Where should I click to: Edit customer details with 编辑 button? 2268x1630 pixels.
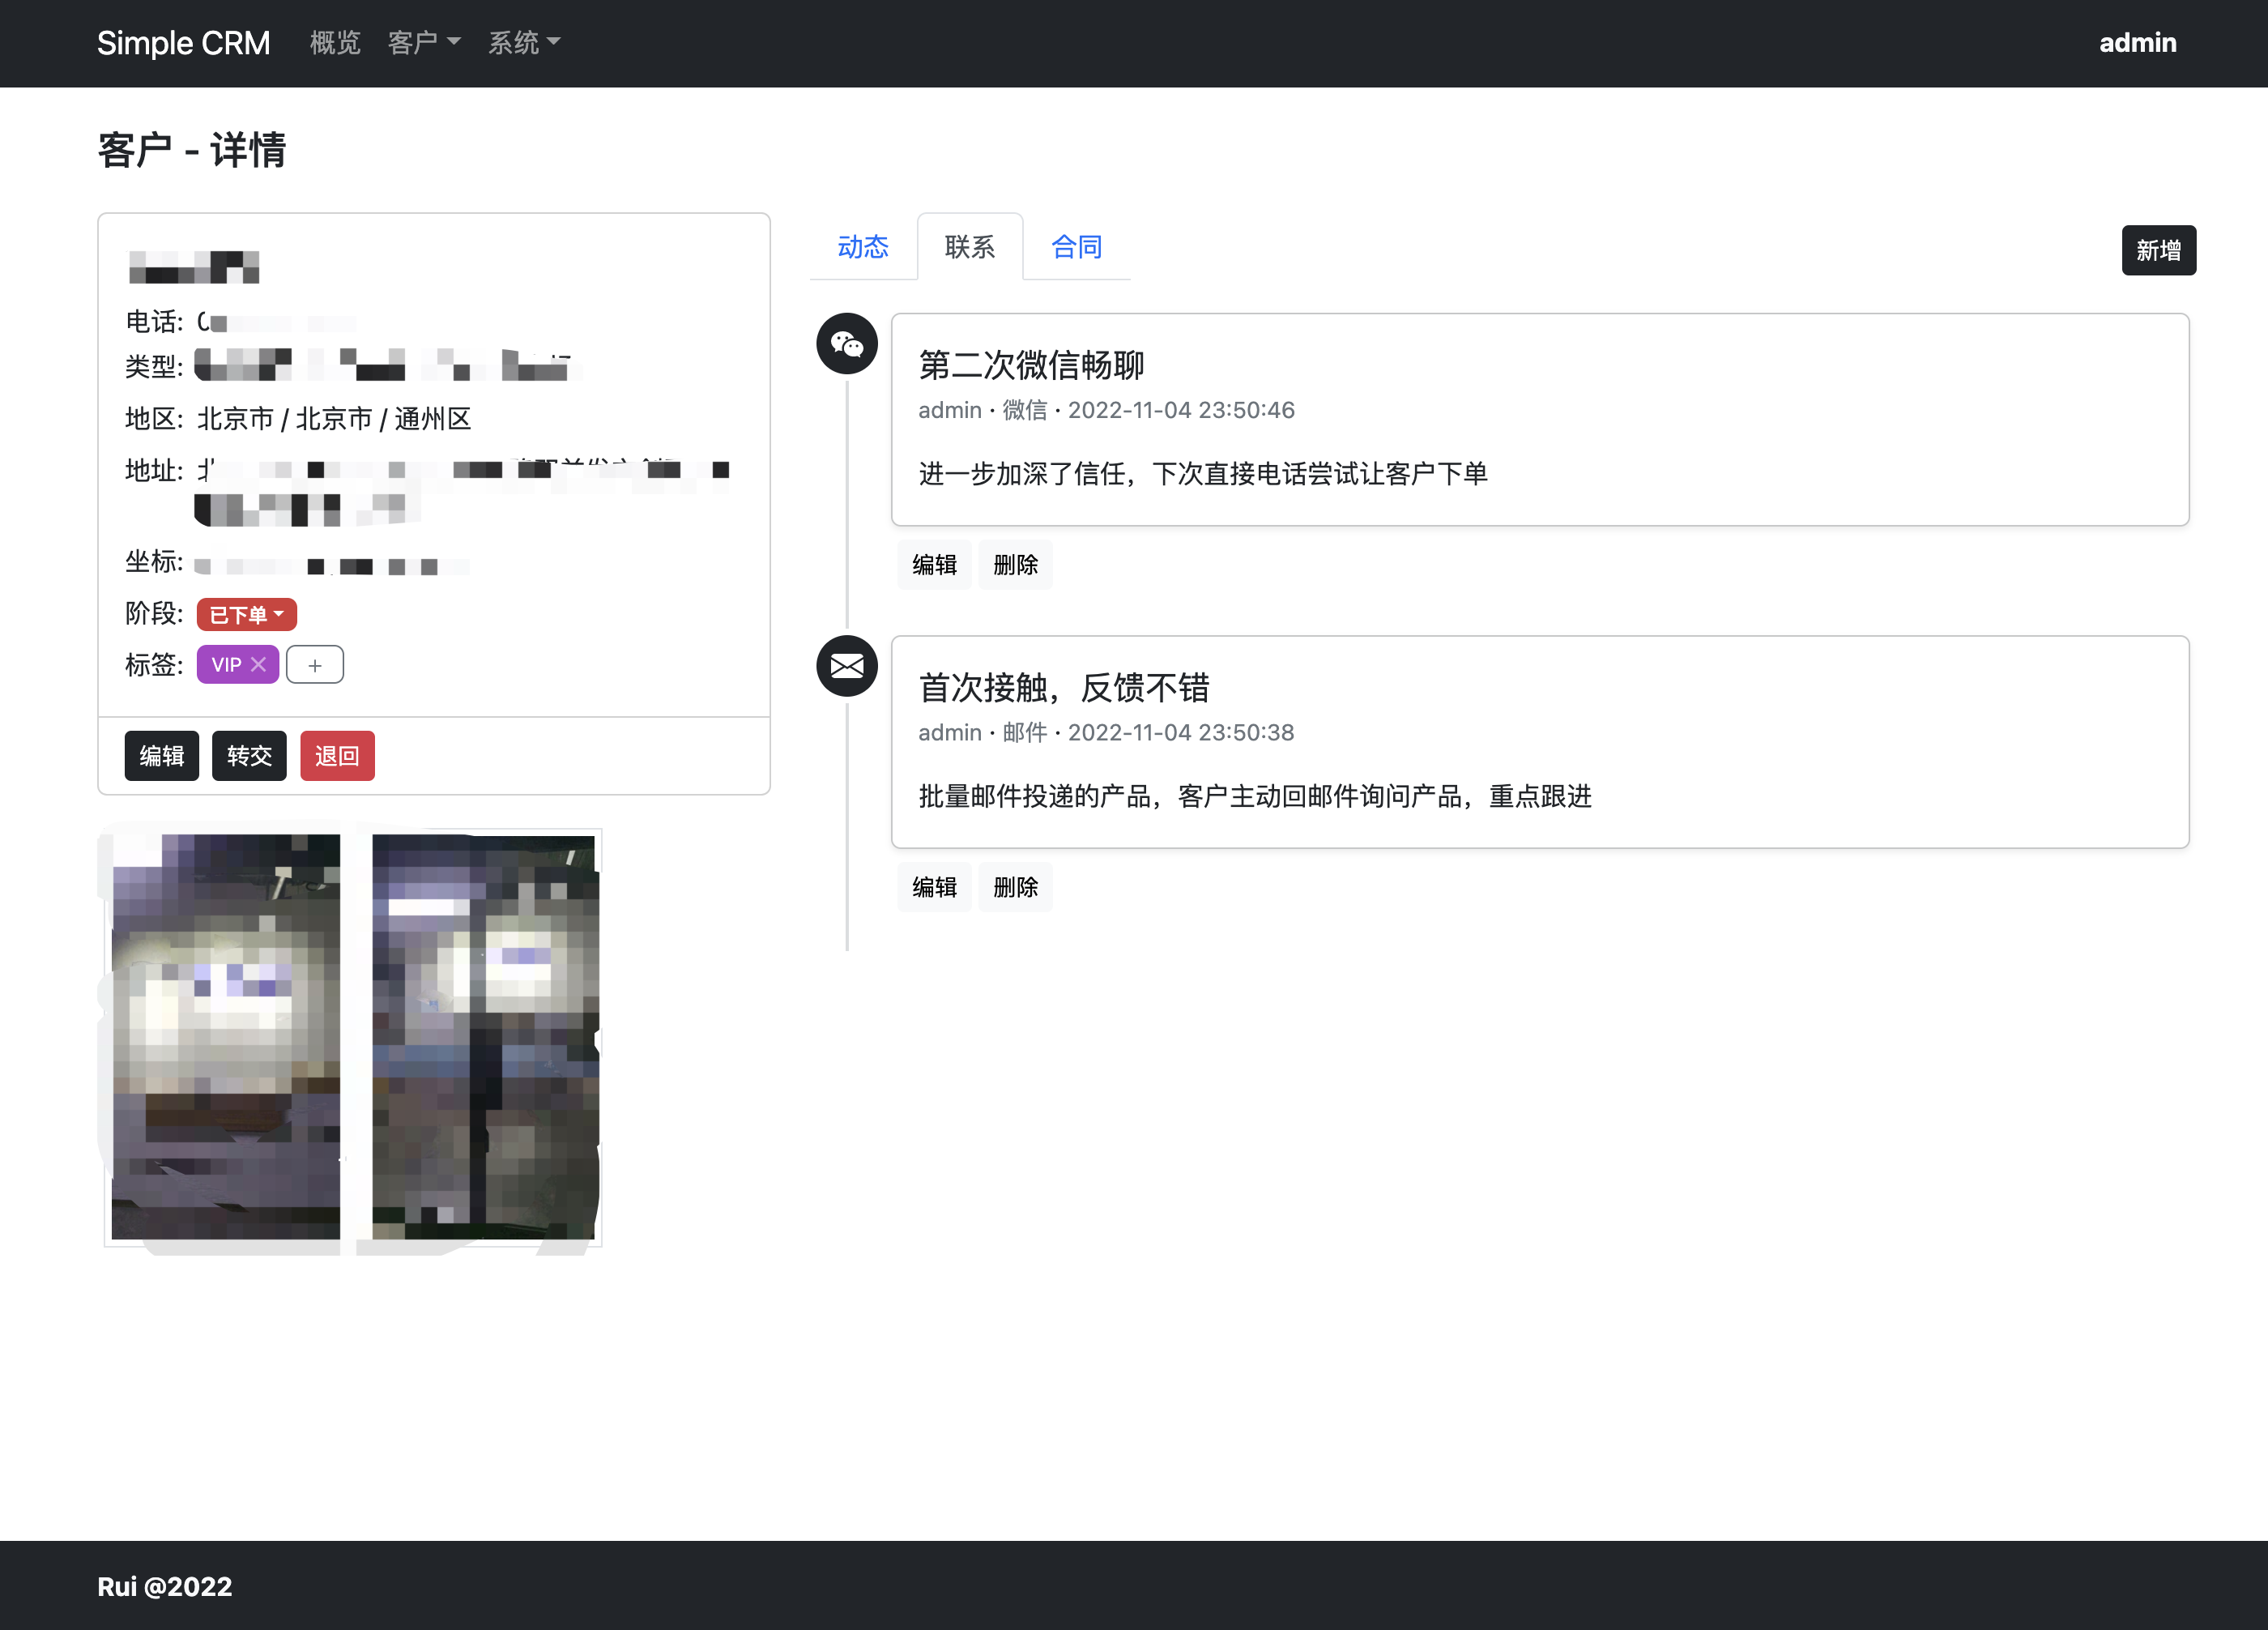point(161,756)
